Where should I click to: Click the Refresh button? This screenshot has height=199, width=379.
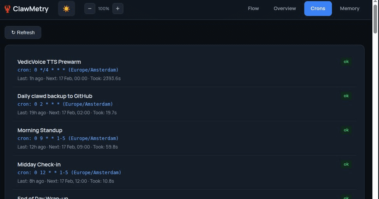tap(23, 32)
